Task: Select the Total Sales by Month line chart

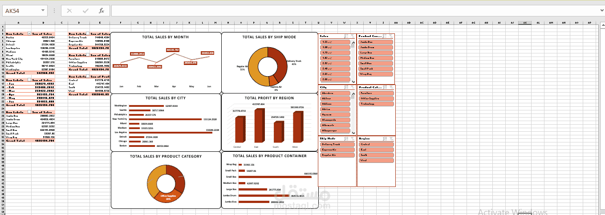Action: tap(166, 62)
